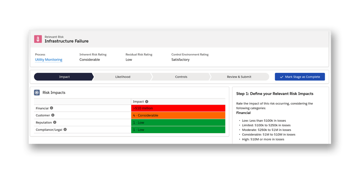
Task: Click the info icon beside Financial
Action: (51, 108)
